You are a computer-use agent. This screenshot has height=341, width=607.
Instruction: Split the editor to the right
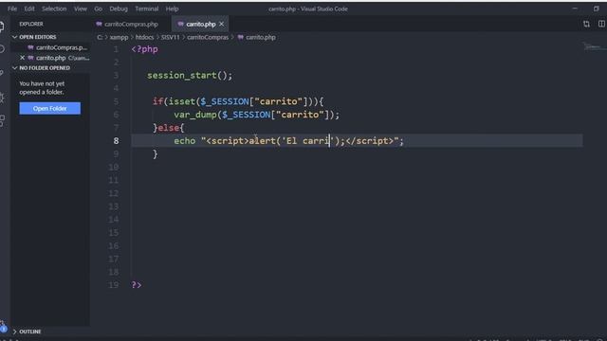click(x=601, y=24)
